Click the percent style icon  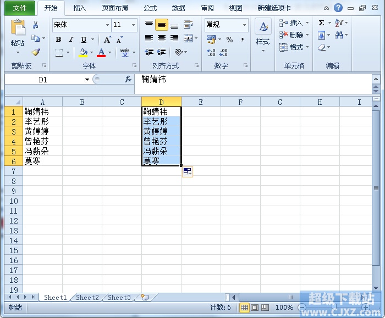click(229, 40)
